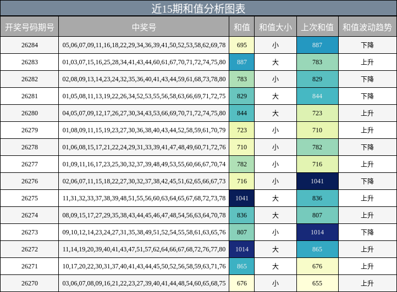Click winning numbers starting 02,06,07,11,15
The width and height of the screenshot is (397, 292).
pos(144,181)
